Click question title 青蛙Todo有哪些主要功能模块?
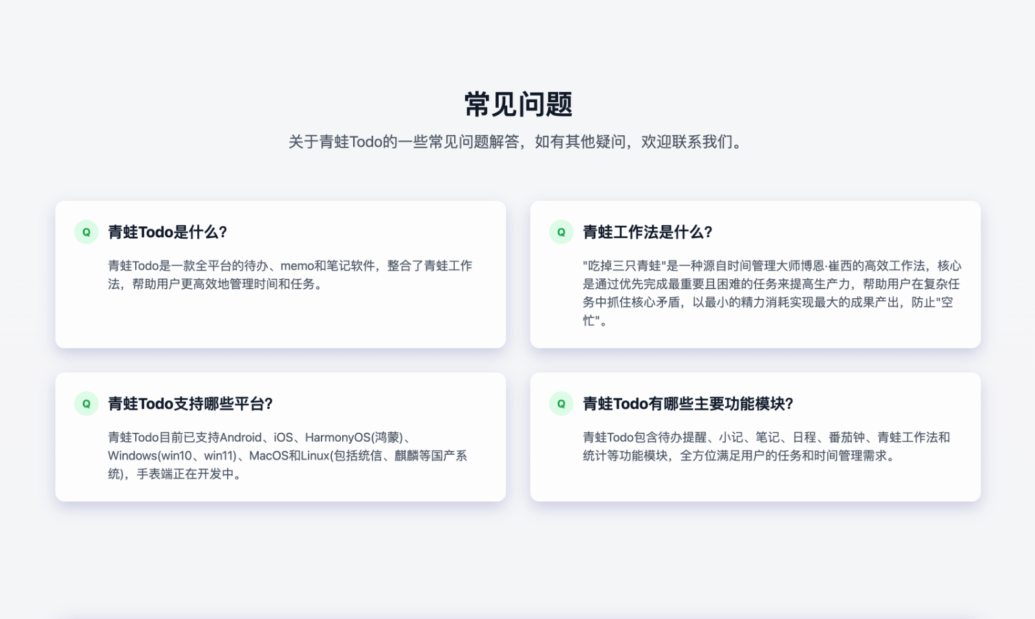 pyautogui.click(x=688, y=404)
